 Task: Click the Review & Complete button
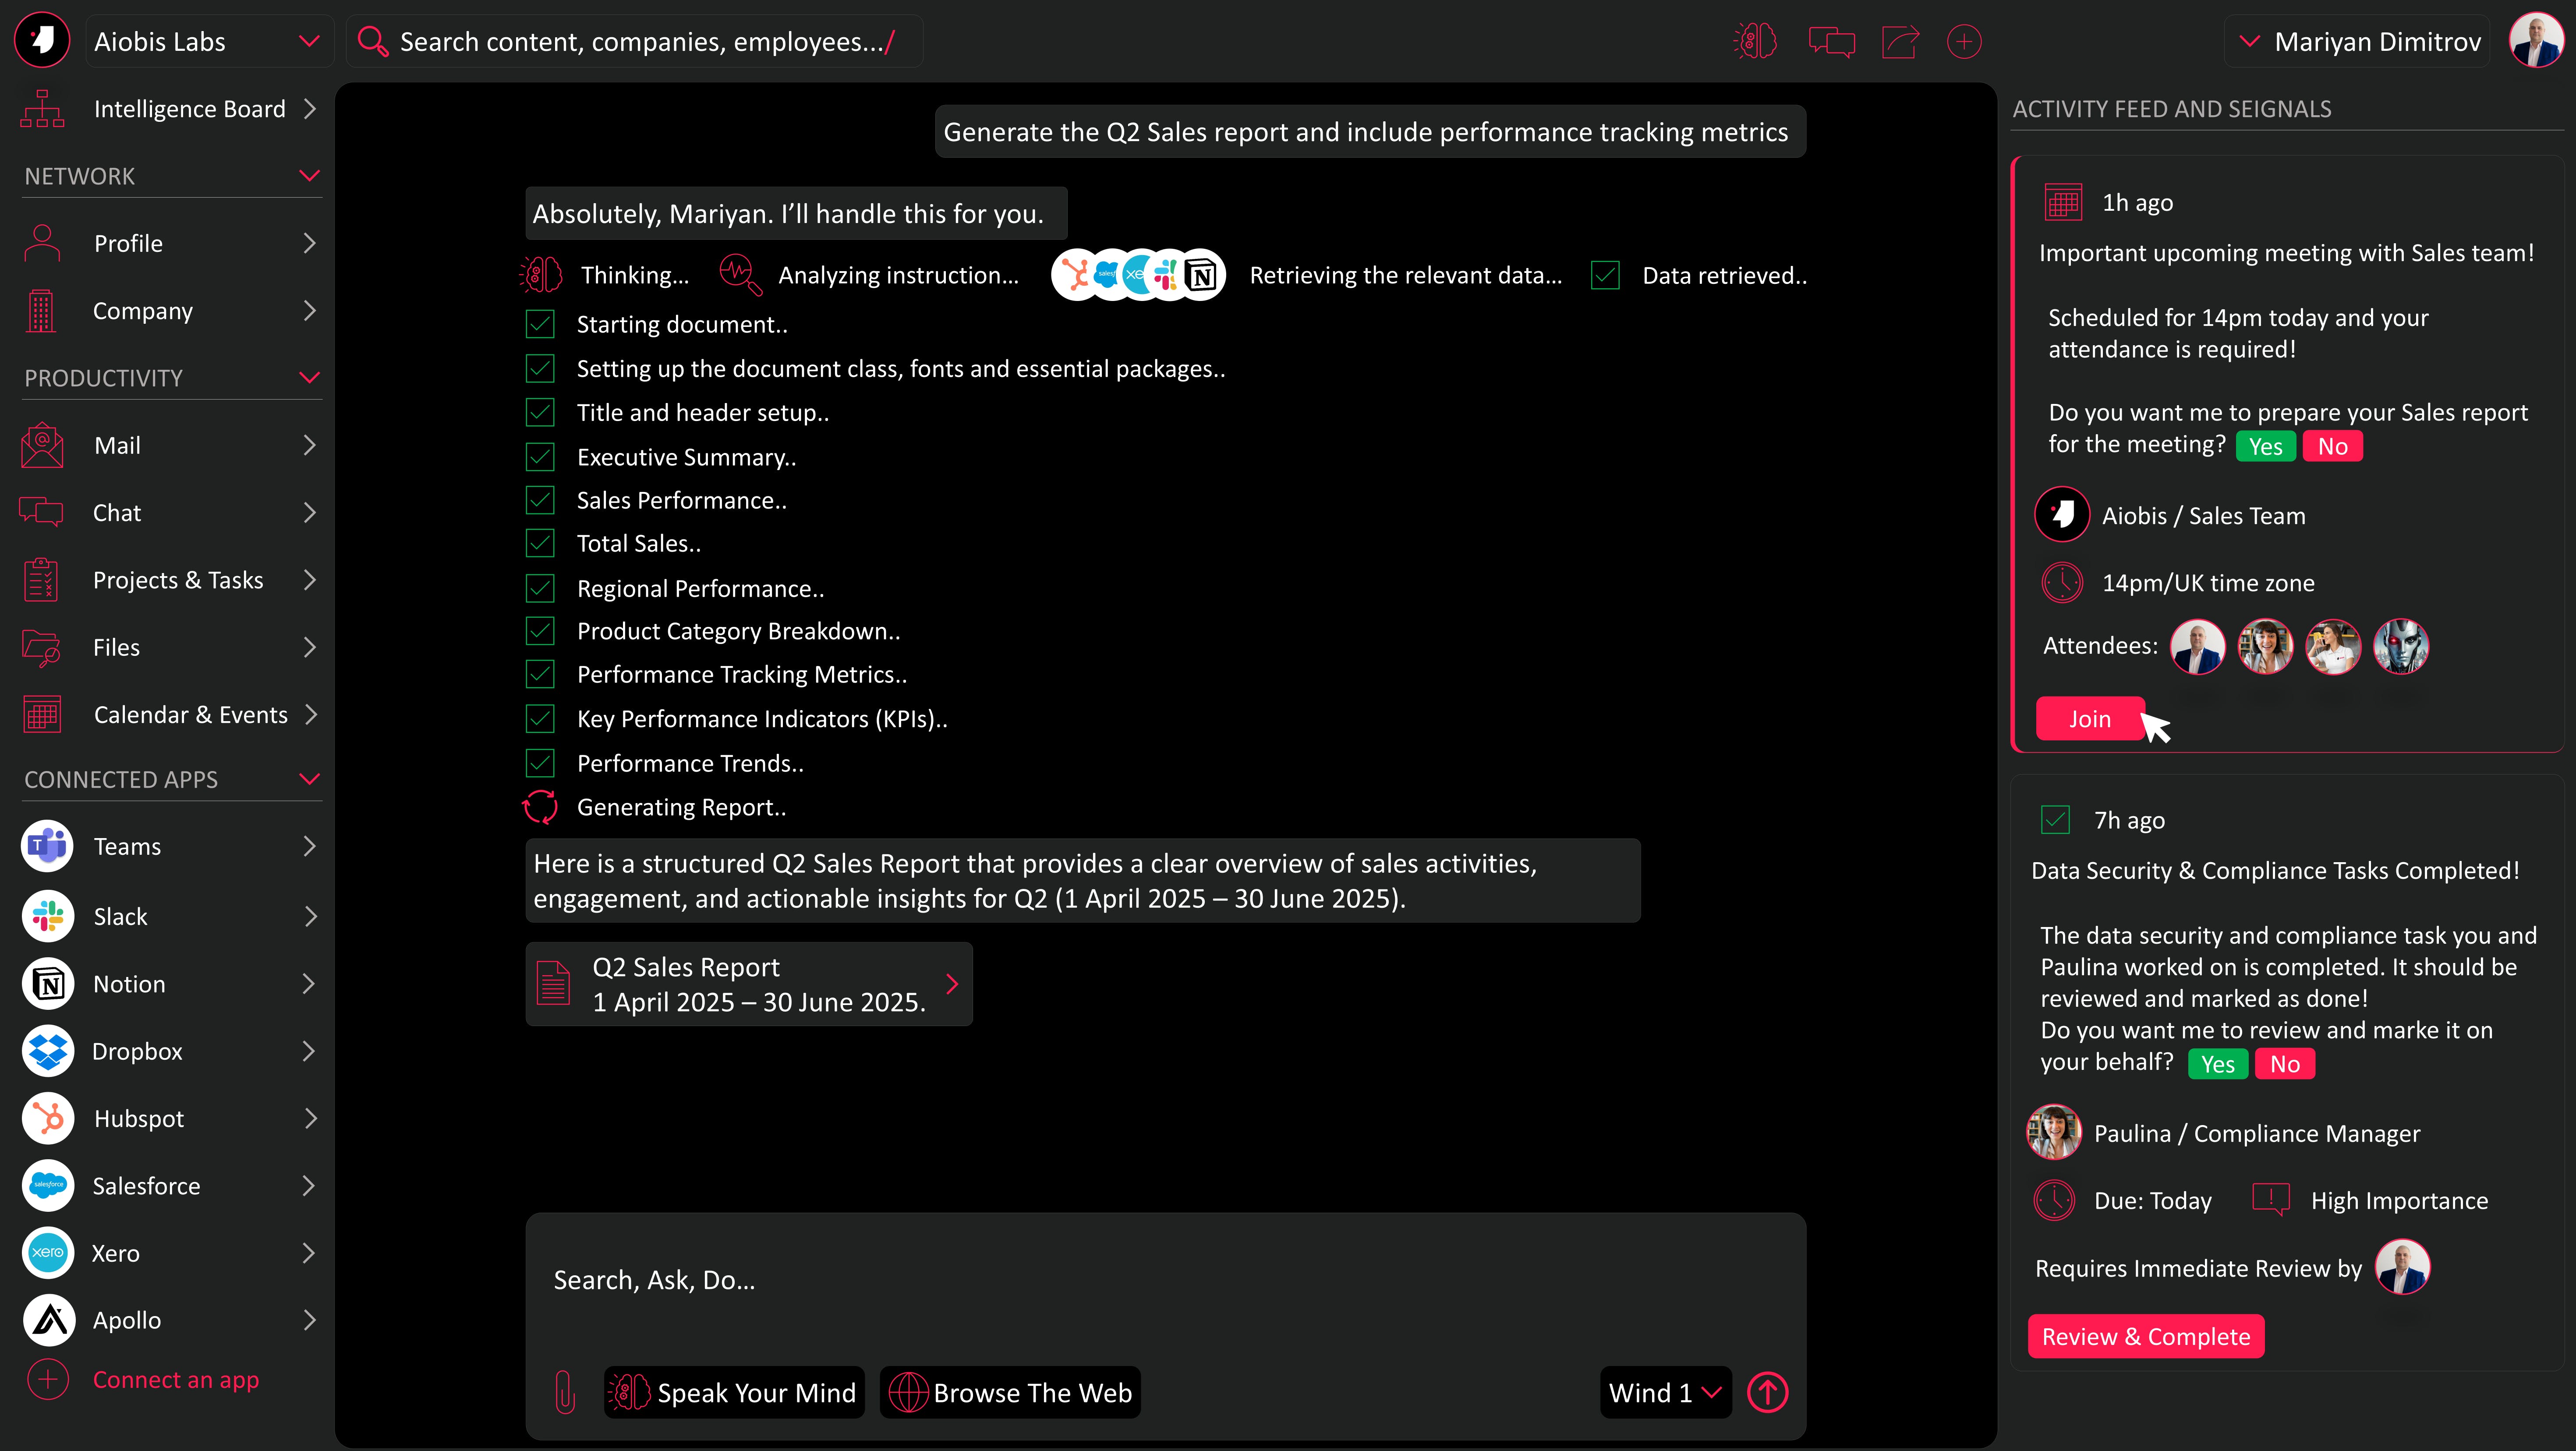point(2145,1336)
